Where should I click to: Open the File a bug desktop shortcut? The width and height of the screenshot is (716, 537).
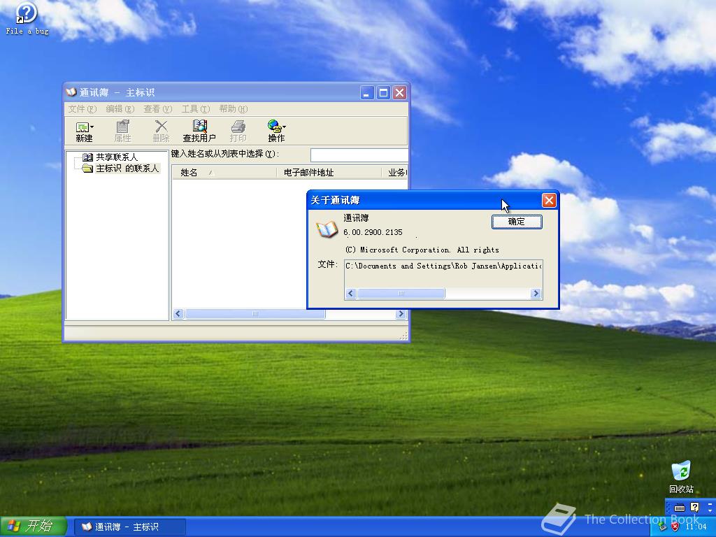pyautogui.click(x=27, y=18)
